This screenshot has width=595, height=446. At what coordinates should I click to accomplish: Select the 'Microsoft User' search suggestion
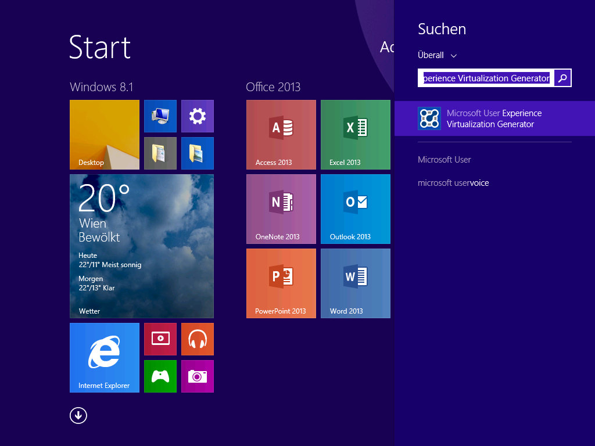click(x=444, y=160)
